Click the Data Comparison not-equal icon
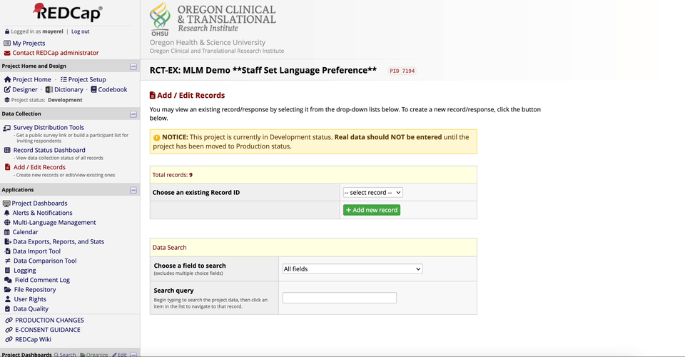This screenshot has height=357, width=685. [x=7, y=261]
